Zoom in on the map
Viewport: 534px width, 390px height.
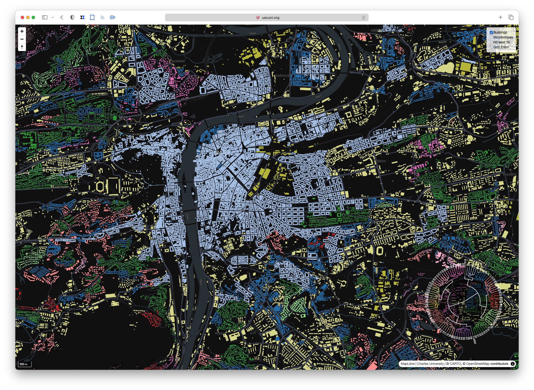[22, 31]
